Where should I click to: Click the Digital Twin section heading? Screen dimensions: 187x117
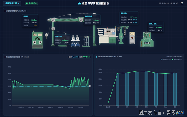click(16, 11)
